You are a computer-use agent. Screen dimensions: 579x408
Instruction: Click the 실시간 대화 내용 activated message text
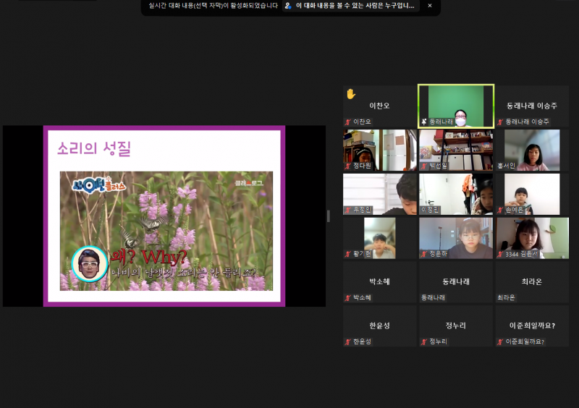tap(213, 6)
